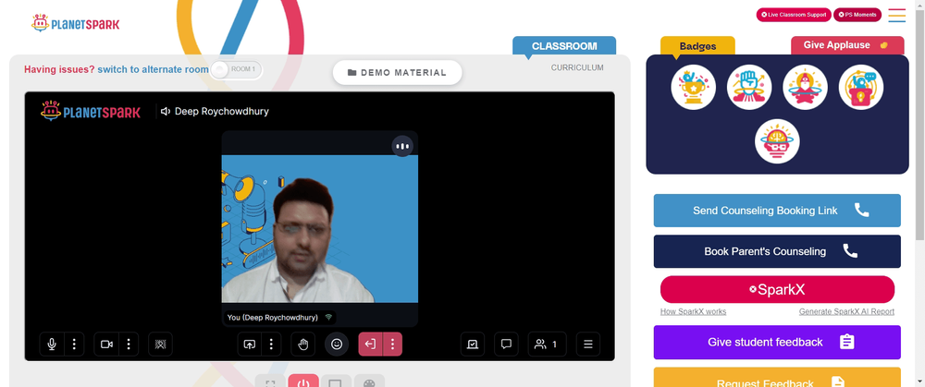
Task: Select the raised fist badge
Action: tap(749, 87)
